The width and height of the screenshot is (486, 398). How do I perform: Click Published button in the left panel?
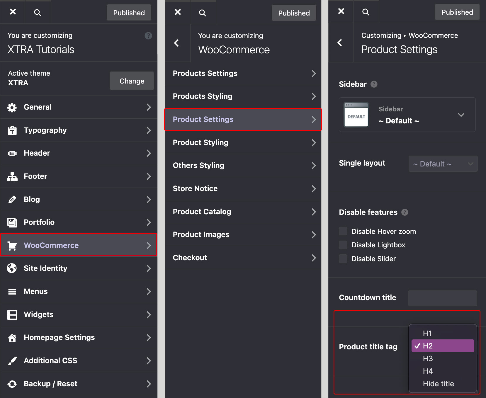[129, 13]
